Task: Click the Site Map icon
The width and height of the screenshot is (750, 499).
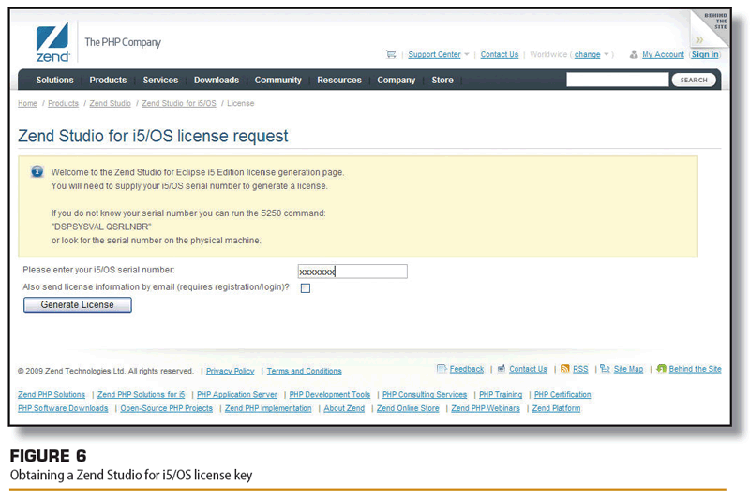Action: pos(605,369)
